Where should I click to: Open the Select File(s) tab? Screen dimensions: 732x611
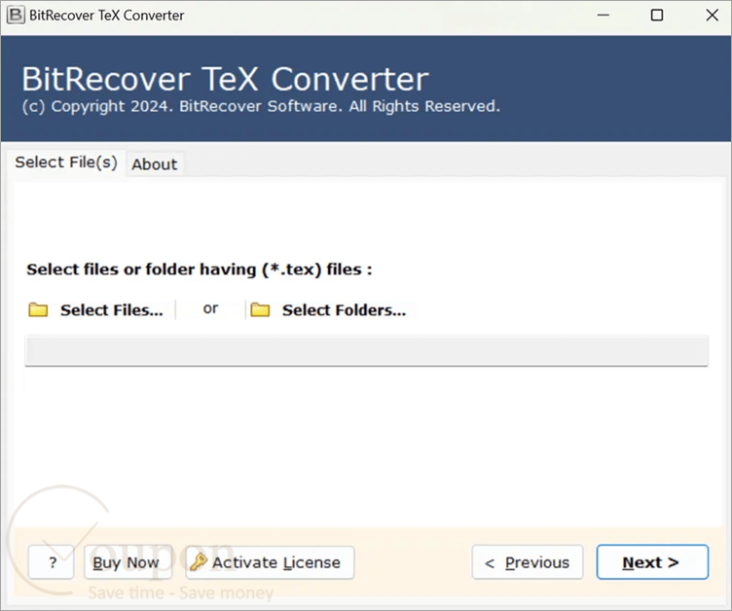pyautogui.click(x=66, y=162)
